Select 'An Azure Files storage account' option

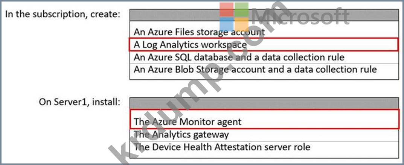tap(199, 32)
